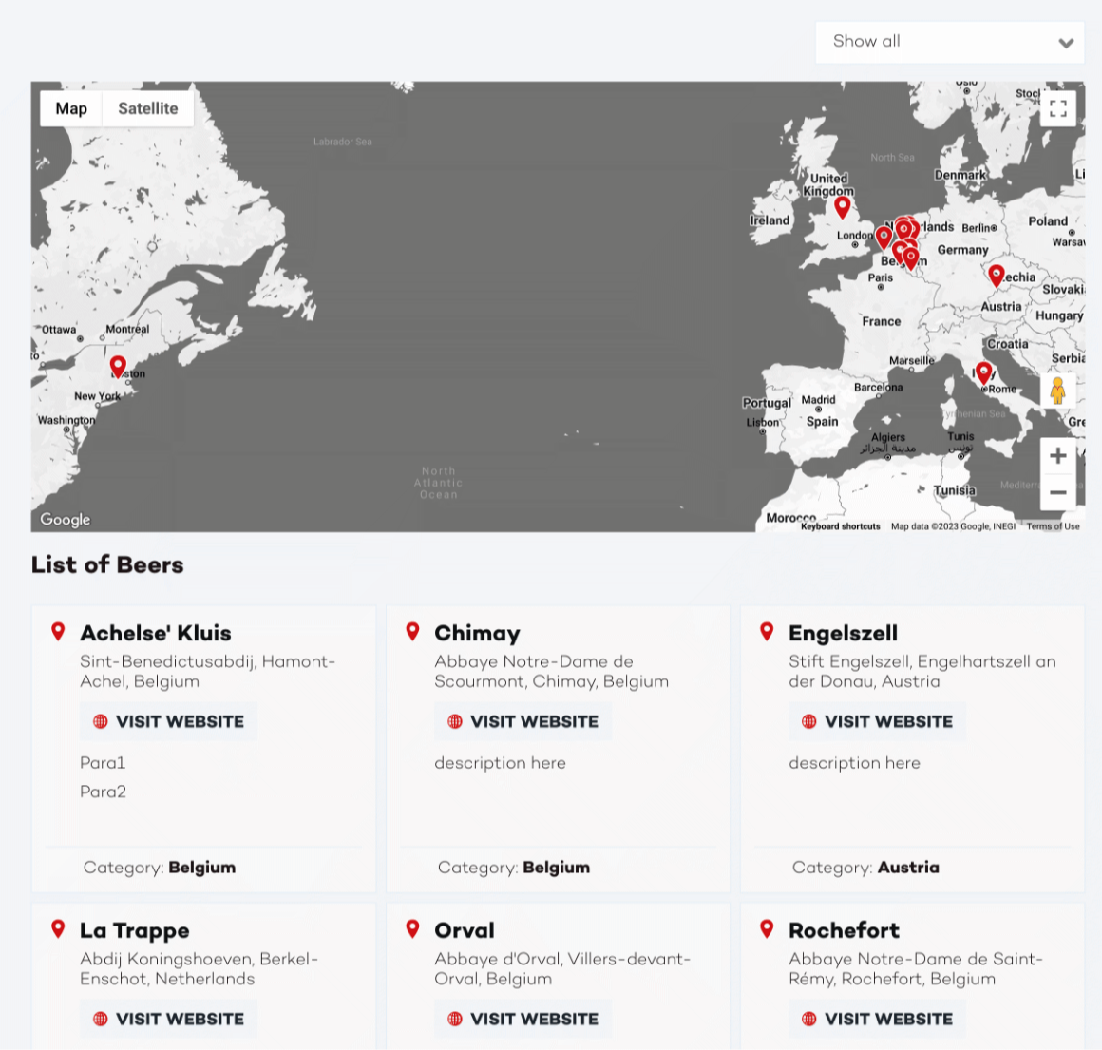Visit website for Chimay

pyautogui.click(x=522, y=721)
